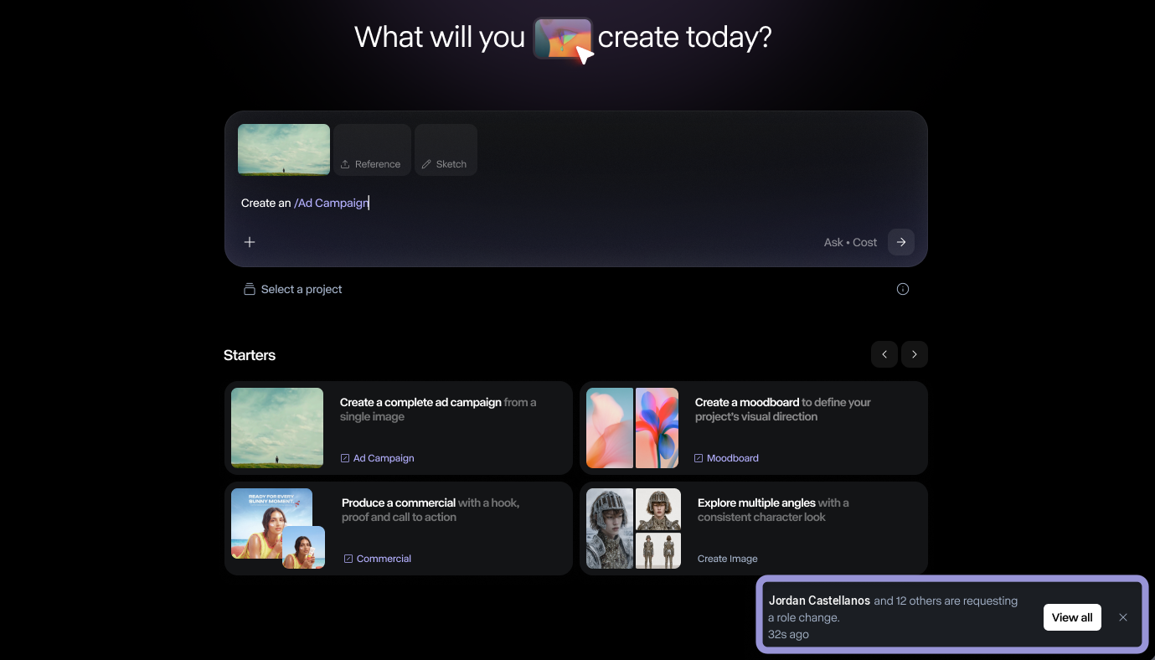Submit the prompt with the arrow button
The image size is (1155, 660).
click(901, 242)
